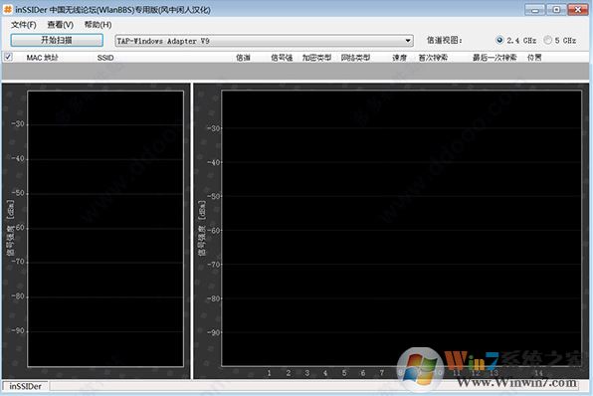Screen dimensions: 593x396
Task: Maximize the inSSIDer window
Action: pyautogui.click(x=556, y=10)
